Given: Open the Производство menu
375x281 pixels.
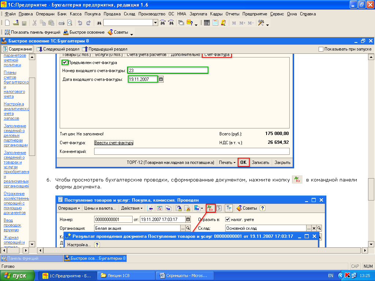Looking at the screenshot, I should pos(152,14).
